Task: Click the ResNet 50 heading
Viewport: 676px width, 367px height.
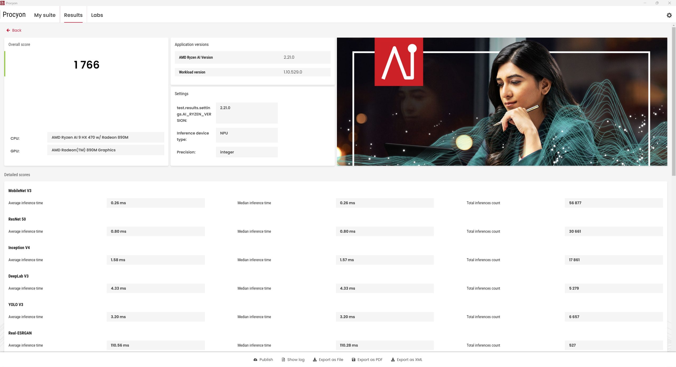Action: click(17, 219)
